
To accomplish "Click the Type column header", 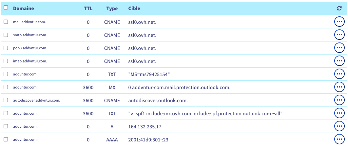I will point(112,8).
